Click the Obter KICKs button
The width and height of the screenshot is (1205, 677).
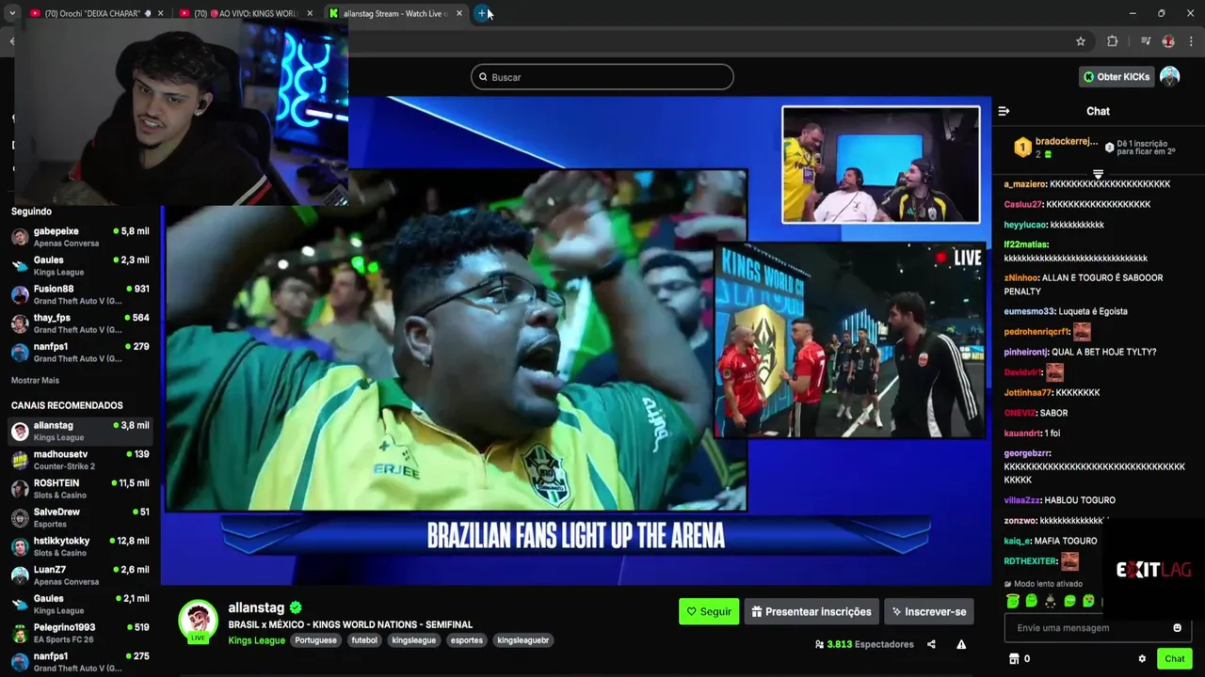1117,77
